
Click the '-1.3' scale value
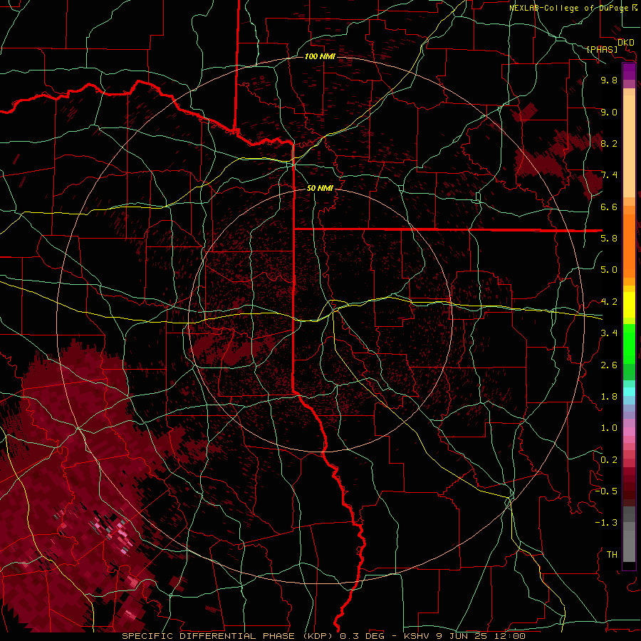pyautogui.click(x=606, y=523)
